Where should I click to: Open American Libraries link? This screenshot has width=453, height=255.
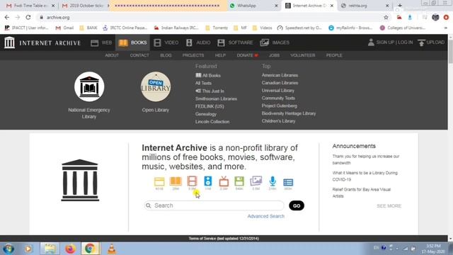click(280, 75)
